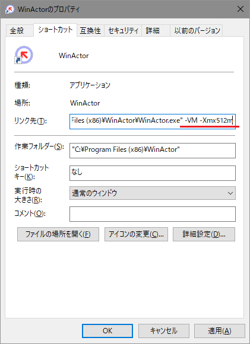250x344 pixels.
Task: Open アイコンの変更 dialog button
Action: pyautogui.click(x=136, y=234)
